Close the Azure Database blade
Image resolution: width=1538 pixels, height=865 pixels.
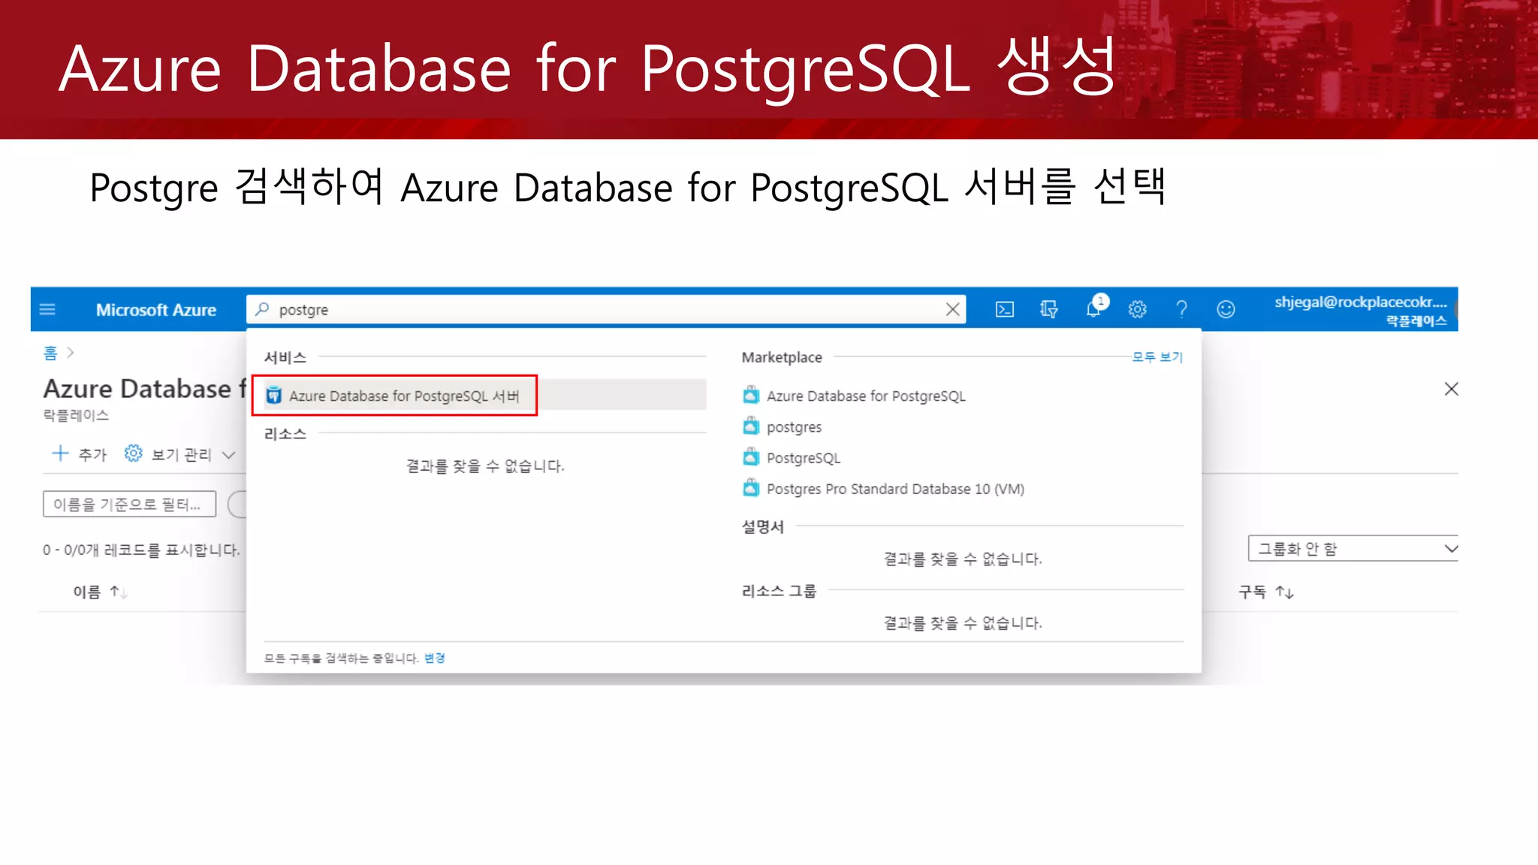pyautogui.click(x=1451, y=389)
